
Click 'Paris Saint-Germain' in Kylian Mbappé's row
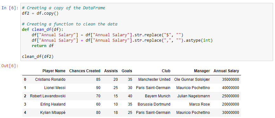[153, 113]
